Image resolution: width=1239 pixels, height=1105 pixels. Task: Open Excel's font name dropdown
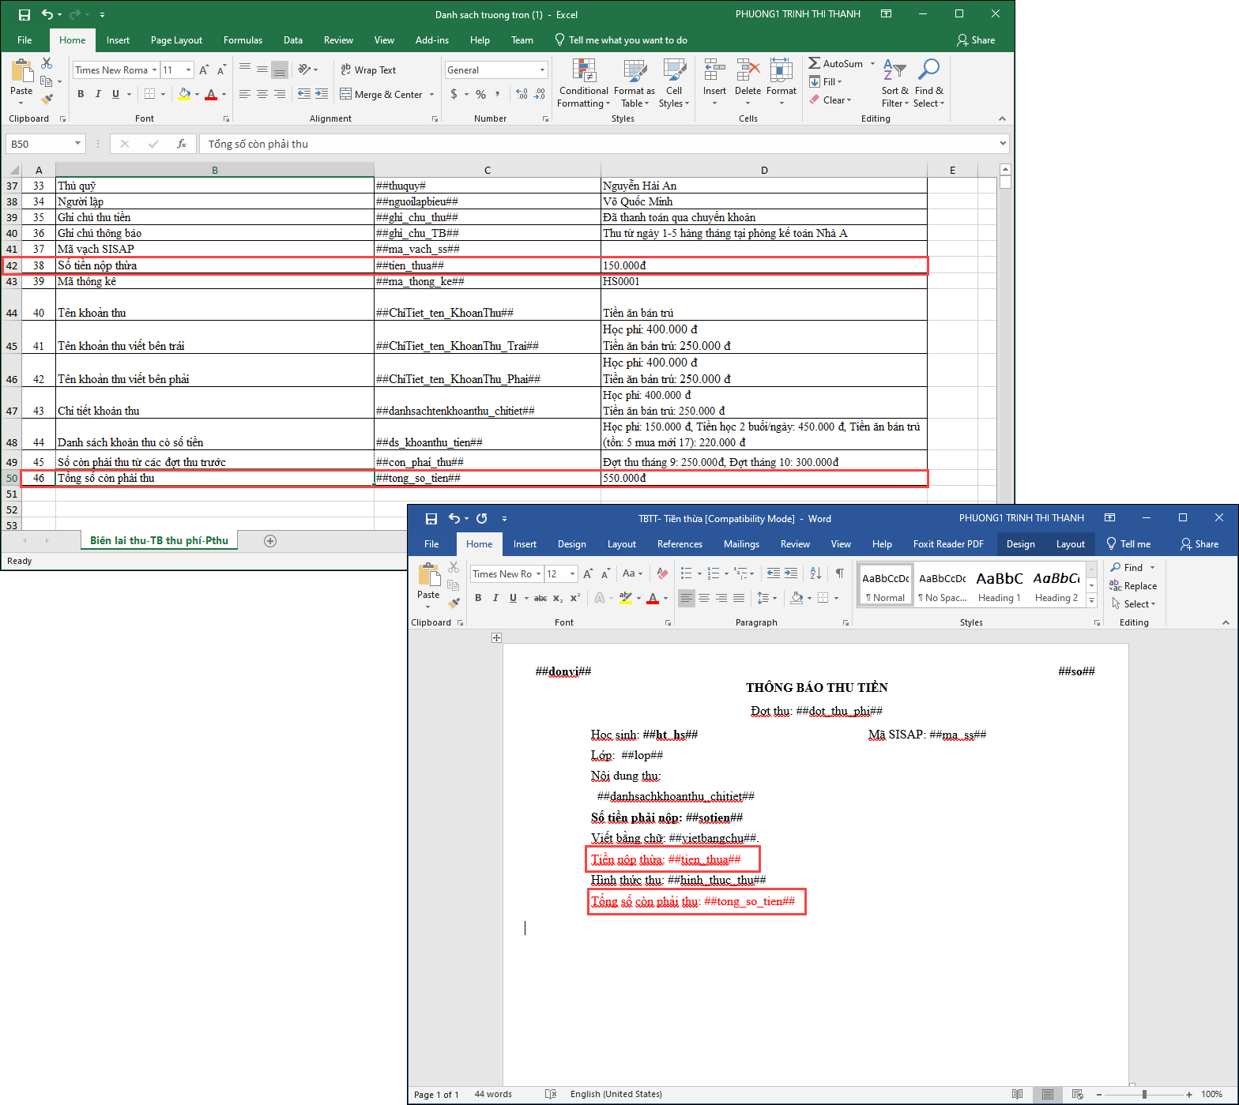[x=155, y=70]
